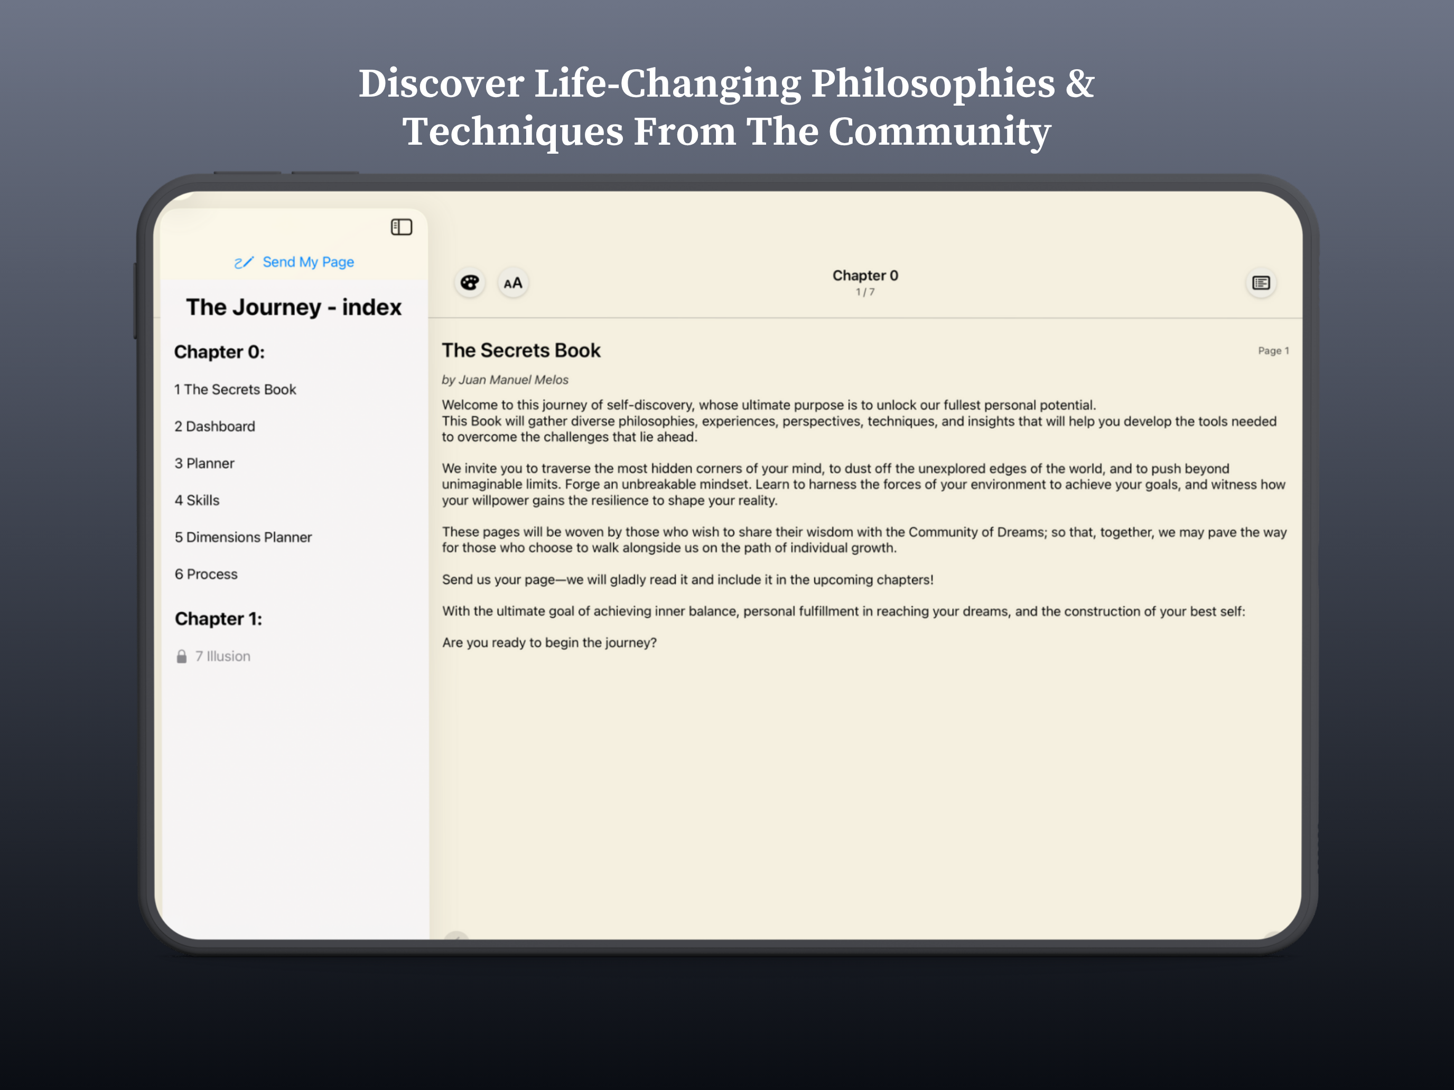Click The Journey - index title
The image size is (1454, 1090).
(294, 307)
